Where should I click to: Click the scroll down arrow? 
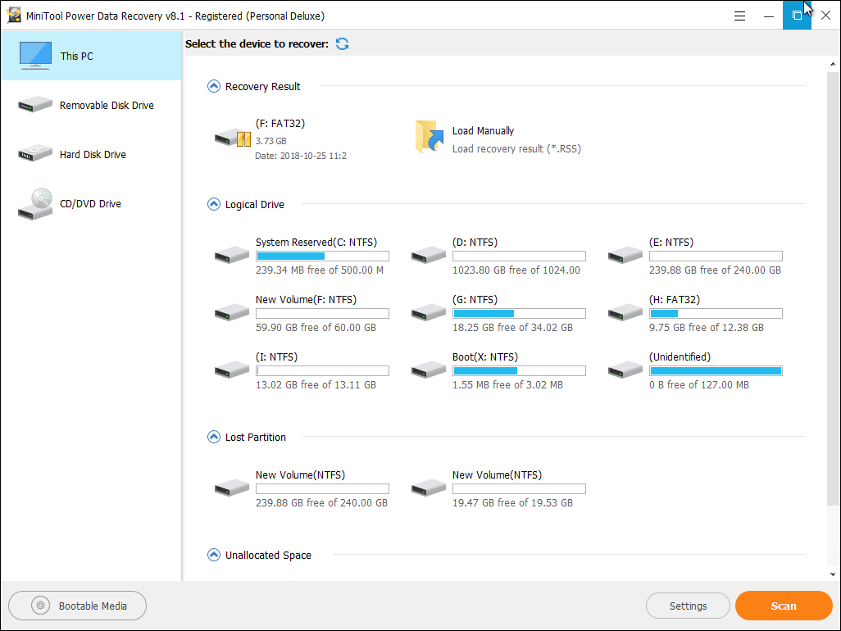[833, 574]
